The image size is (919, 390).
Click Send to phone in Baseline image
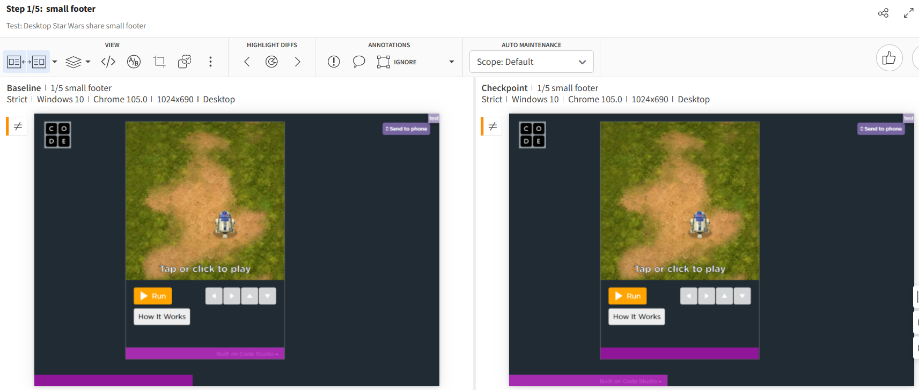(406, 129)
